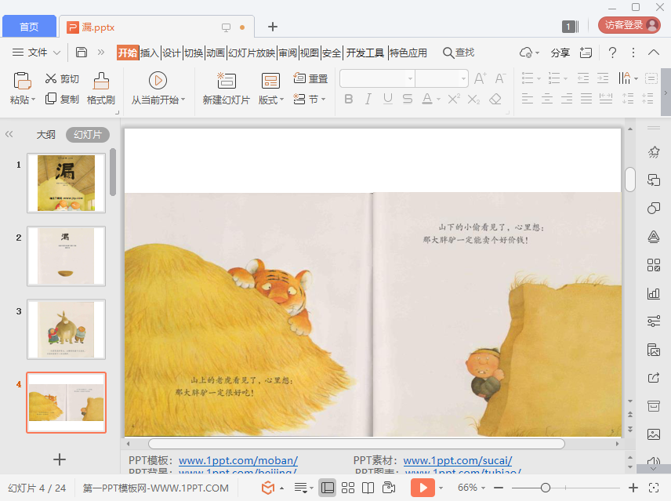Image resolution: width=671 pixels, height=501 pixels.
Task: Switch to the 大纲 outline tab
Action: 45,134
